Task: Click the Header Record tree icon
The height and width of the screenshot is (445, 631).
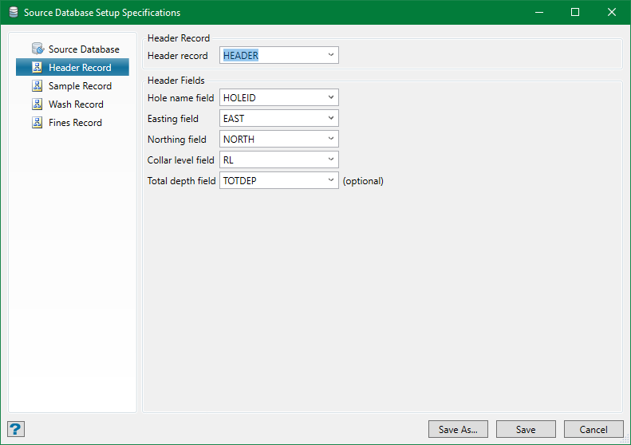Action: (x=37, y=68)
